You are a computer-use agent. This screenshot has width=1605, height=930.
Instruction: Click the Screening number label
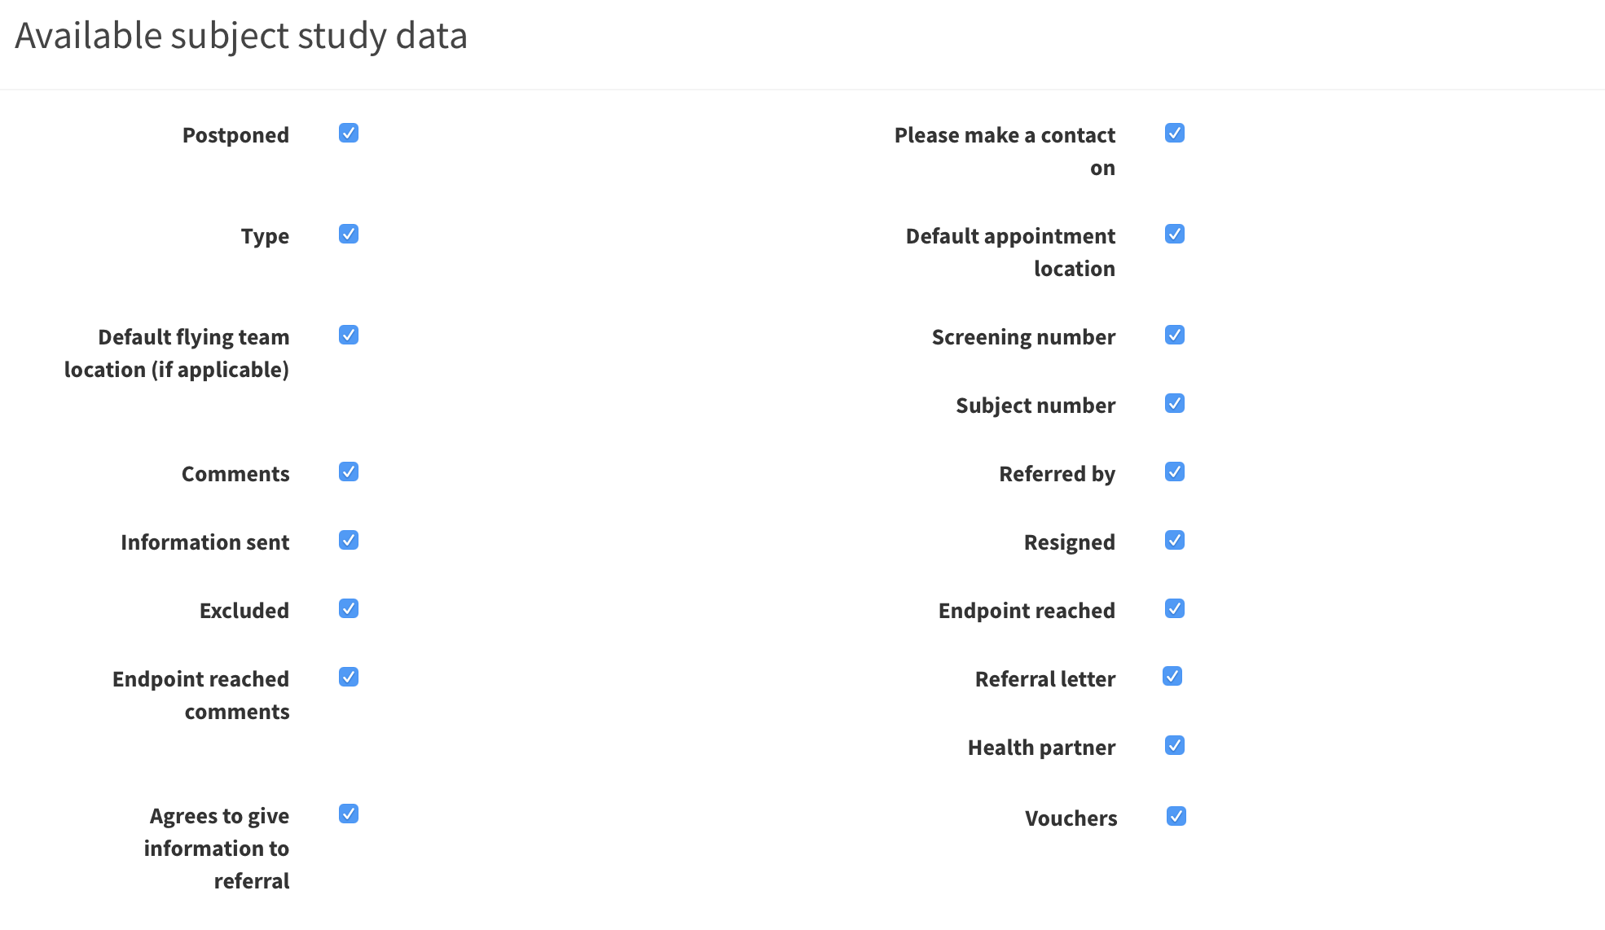[x=1023, y=337]
